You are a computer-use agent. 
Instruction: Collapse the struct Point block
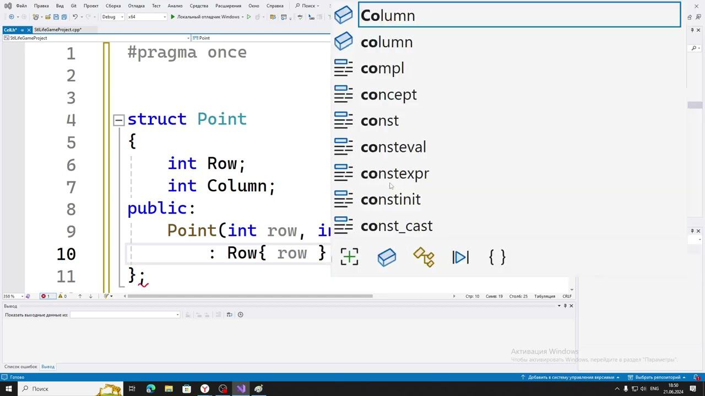(118, 120)
